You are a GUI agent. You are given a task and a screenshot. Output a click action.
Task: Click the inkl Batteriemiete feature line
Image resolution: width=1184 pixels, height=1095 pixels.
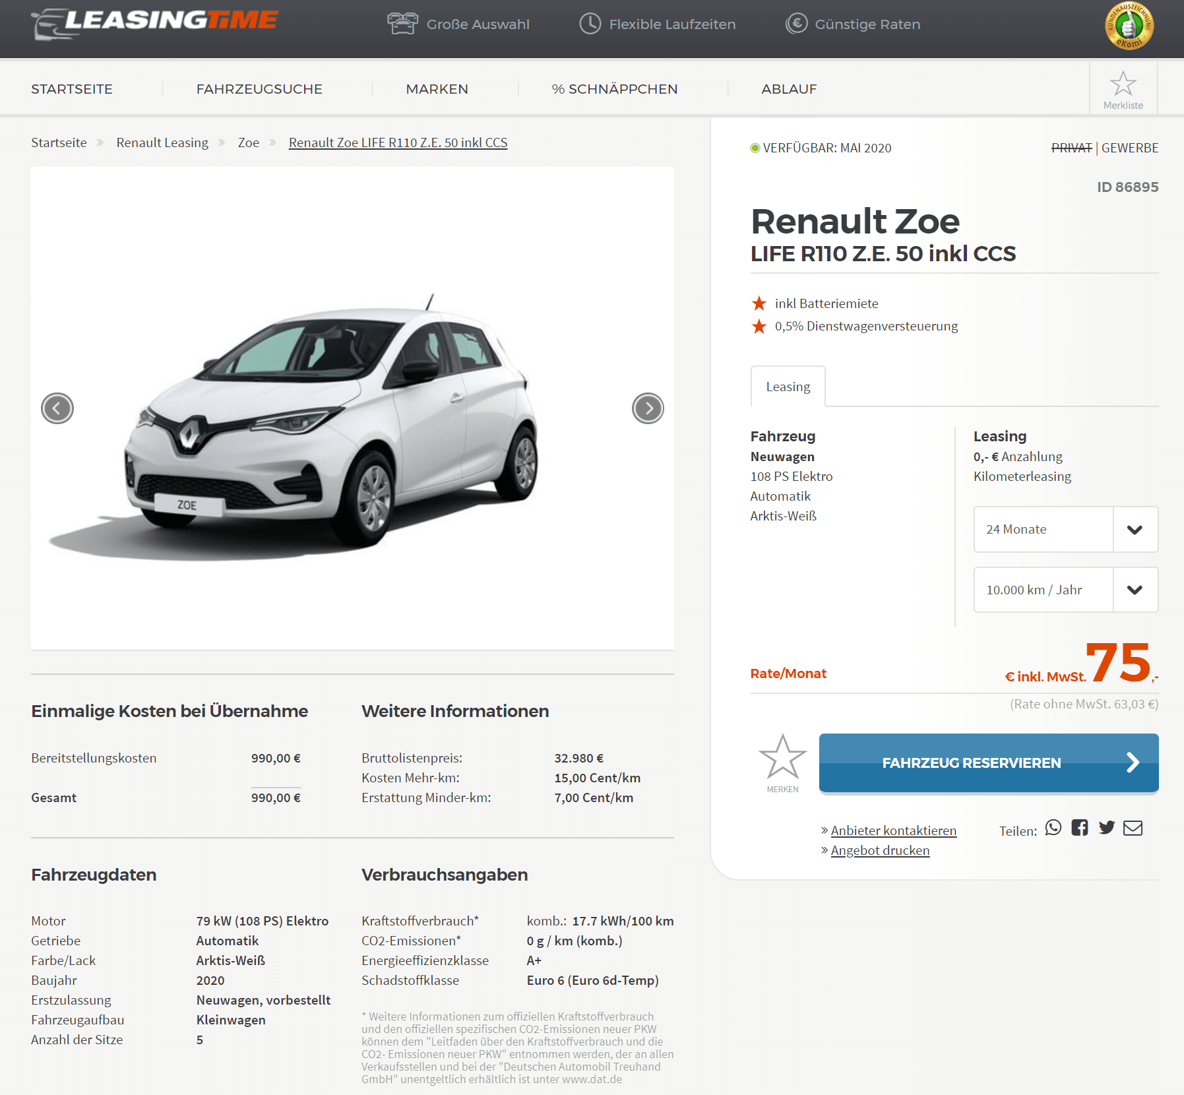click(826, 303)
